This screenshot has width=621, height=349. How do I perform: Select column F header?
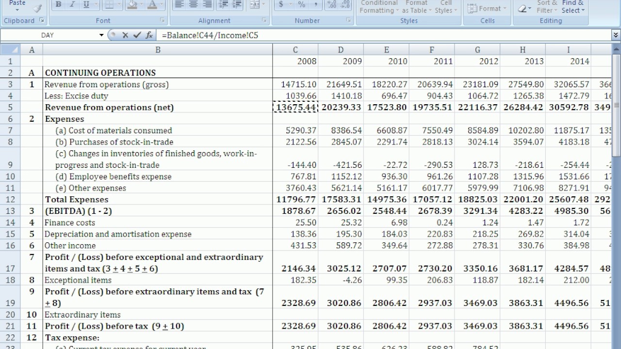(x=432, y=49)
